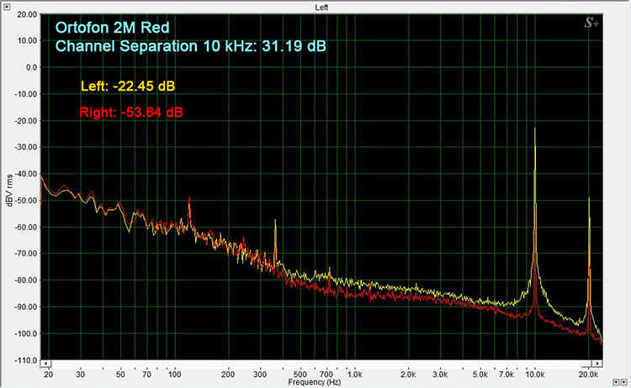
Task: Click the red "Right: -53.64 dB" label
Action: point(130,112)
